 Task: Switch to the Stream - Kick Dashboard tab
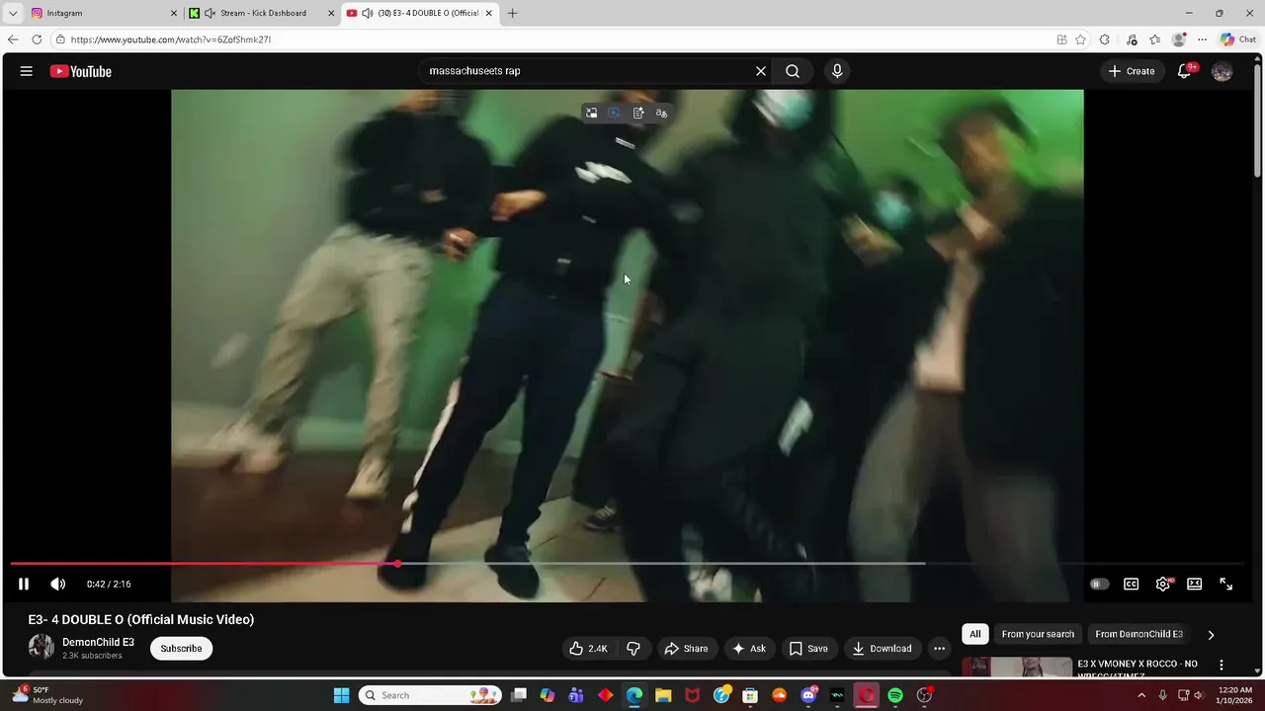click(262, 13)
